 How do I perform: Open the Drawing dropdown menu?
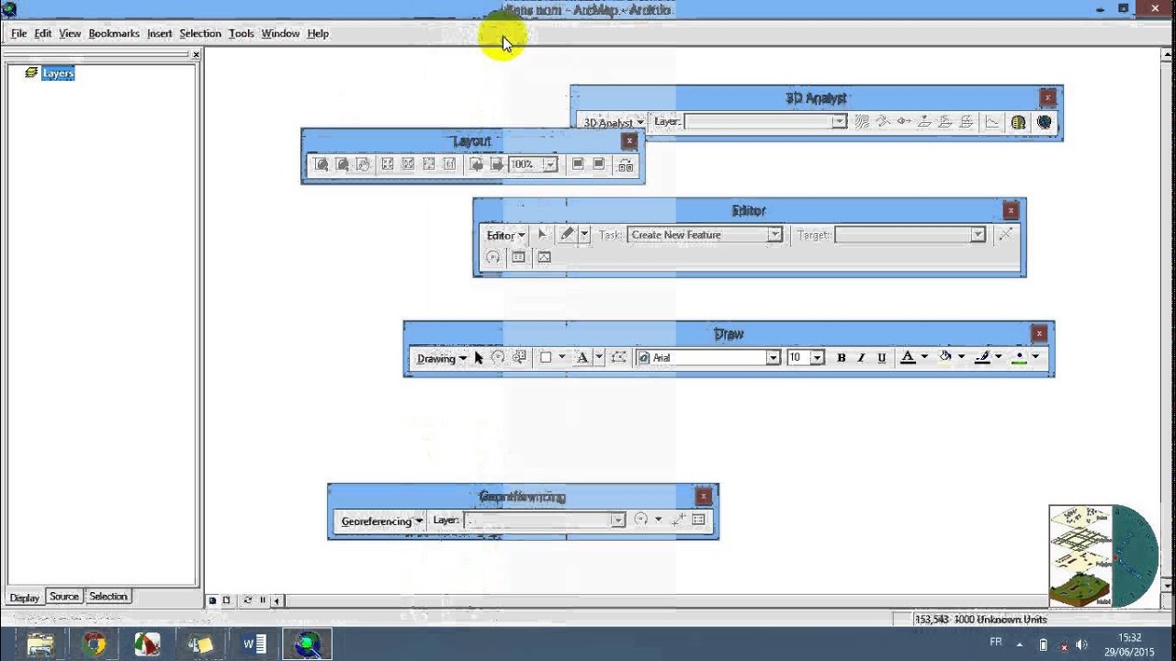point(441,358)
